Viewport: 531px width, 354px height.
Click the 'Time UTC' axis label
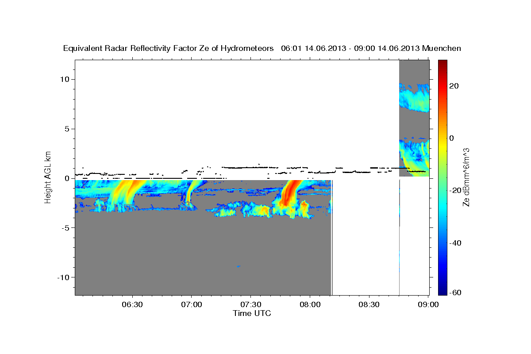click(252, 313)
